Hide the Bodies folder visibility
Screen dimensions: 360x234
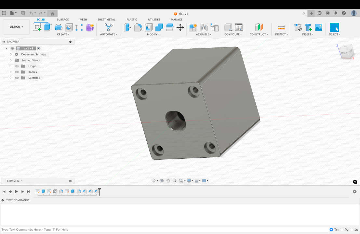17,72
